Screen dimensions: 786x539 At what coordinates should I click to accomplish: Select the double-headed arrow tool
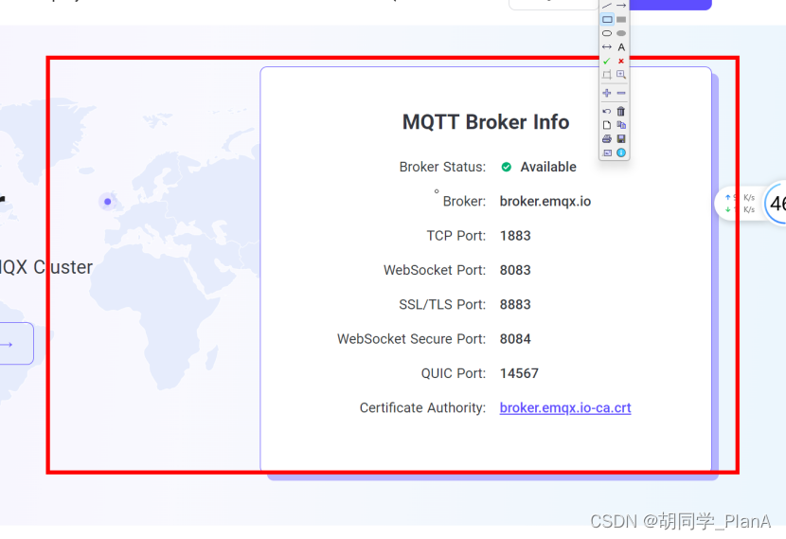tap(606, 47)
